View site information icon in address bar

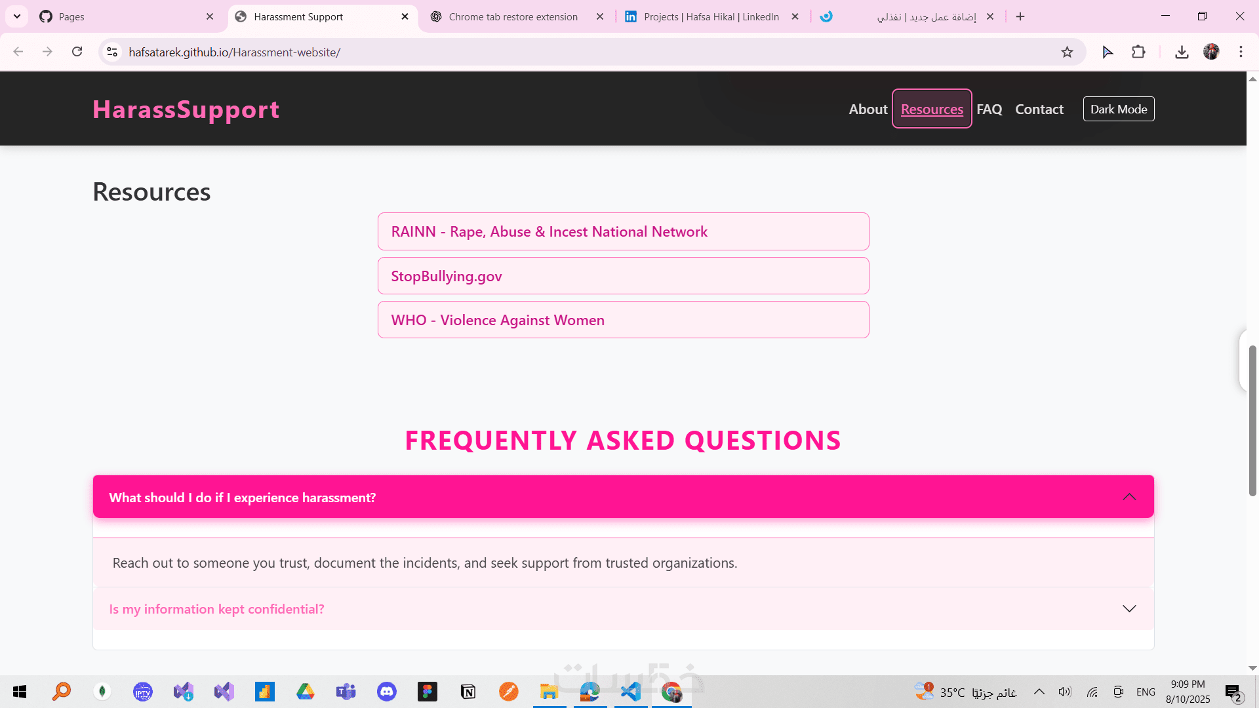tap(112, 52)
